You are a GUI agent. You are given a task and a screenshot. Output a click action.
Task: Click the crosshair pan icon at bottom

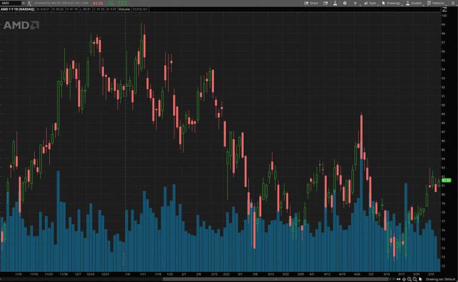pyautogui.click(x=404, y=279)
